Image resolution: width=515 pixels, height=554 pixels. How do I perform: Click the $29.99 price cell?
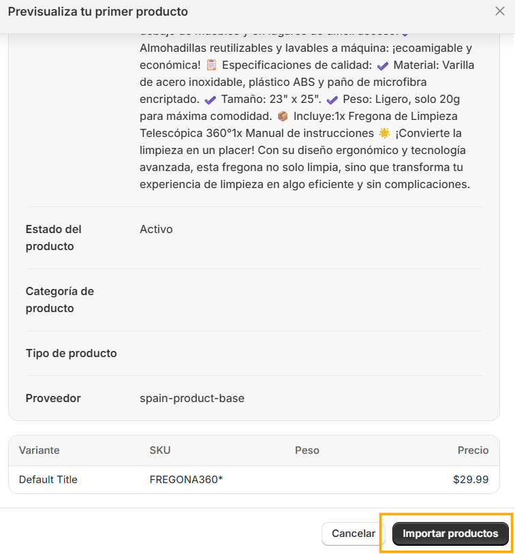pos(471,480)
